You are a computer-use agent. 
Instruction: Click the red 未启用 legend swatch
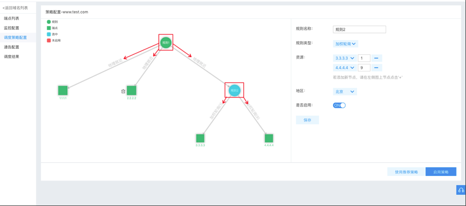pos(49,40)
